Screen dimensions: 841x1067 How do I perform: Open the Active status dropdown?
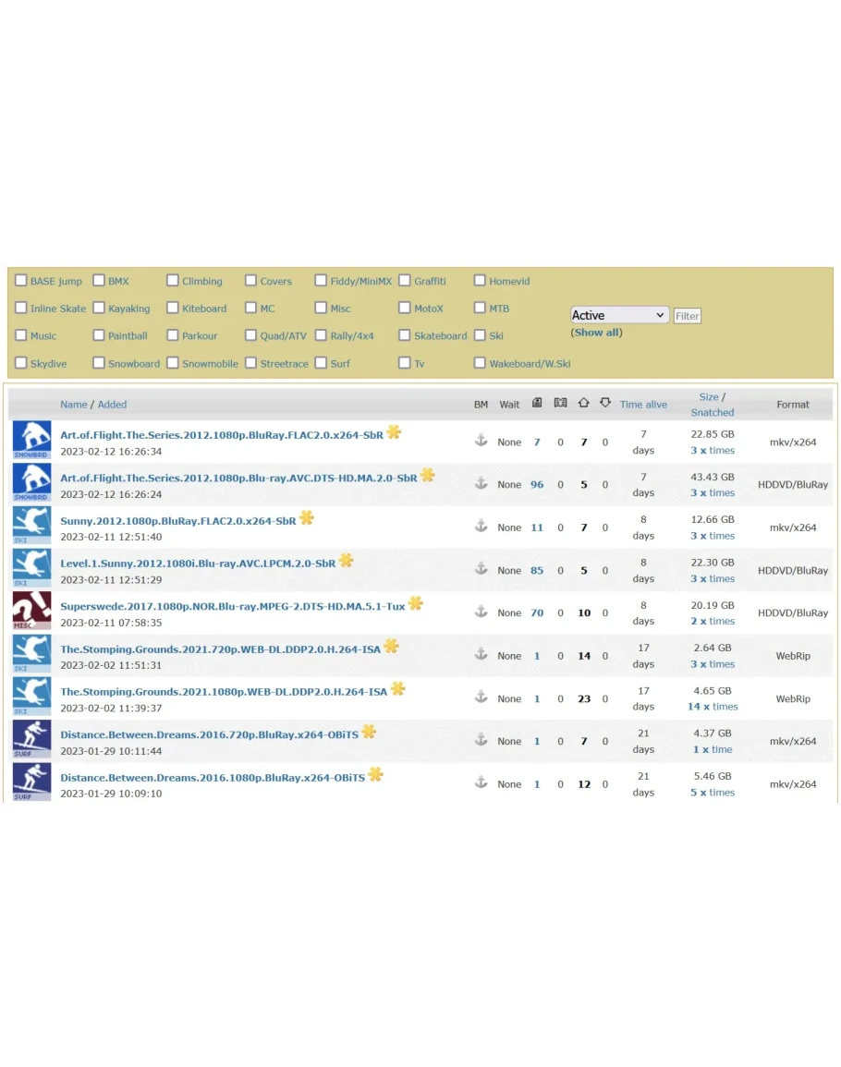619,315
